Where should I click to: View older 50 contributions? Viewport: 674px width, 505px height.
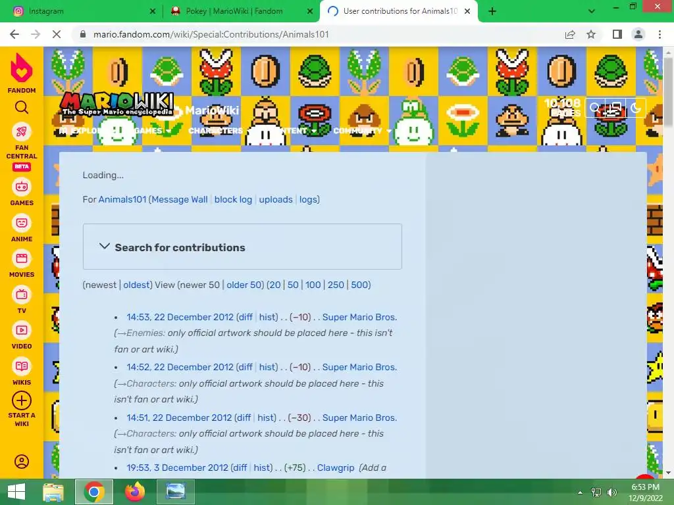pyautogui.click(x=244, y=285)
